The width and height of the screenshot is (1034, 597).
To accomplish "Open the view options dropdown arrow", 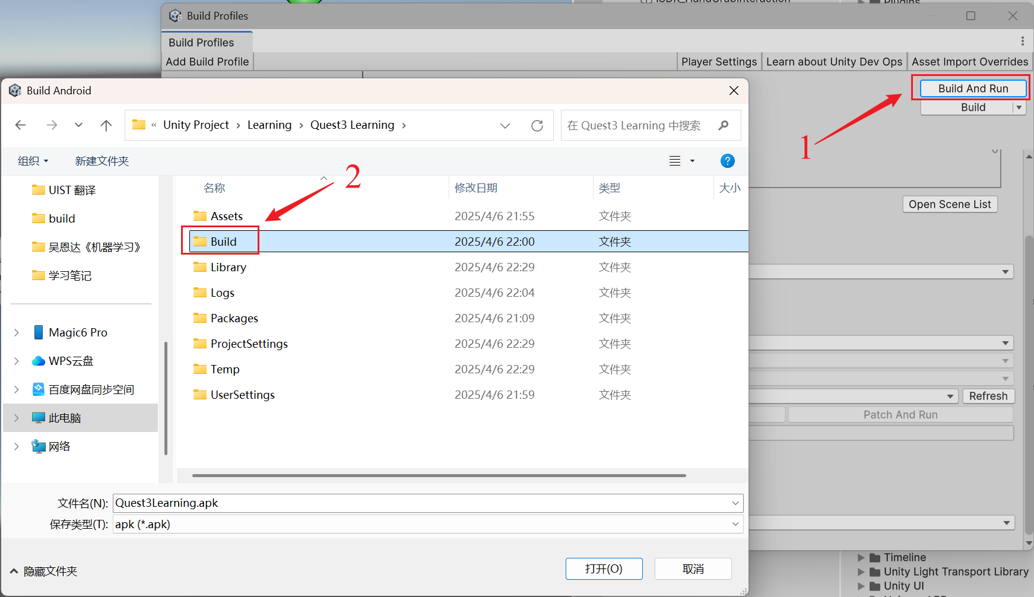I will point(692,161).
